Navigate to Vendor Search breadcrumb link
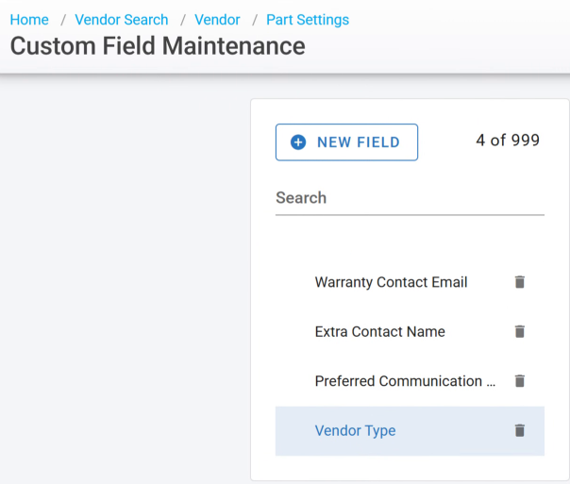Image resolution: width=570 pixels, height=484 pixels. pyautogui.click(x=122, y=20)
